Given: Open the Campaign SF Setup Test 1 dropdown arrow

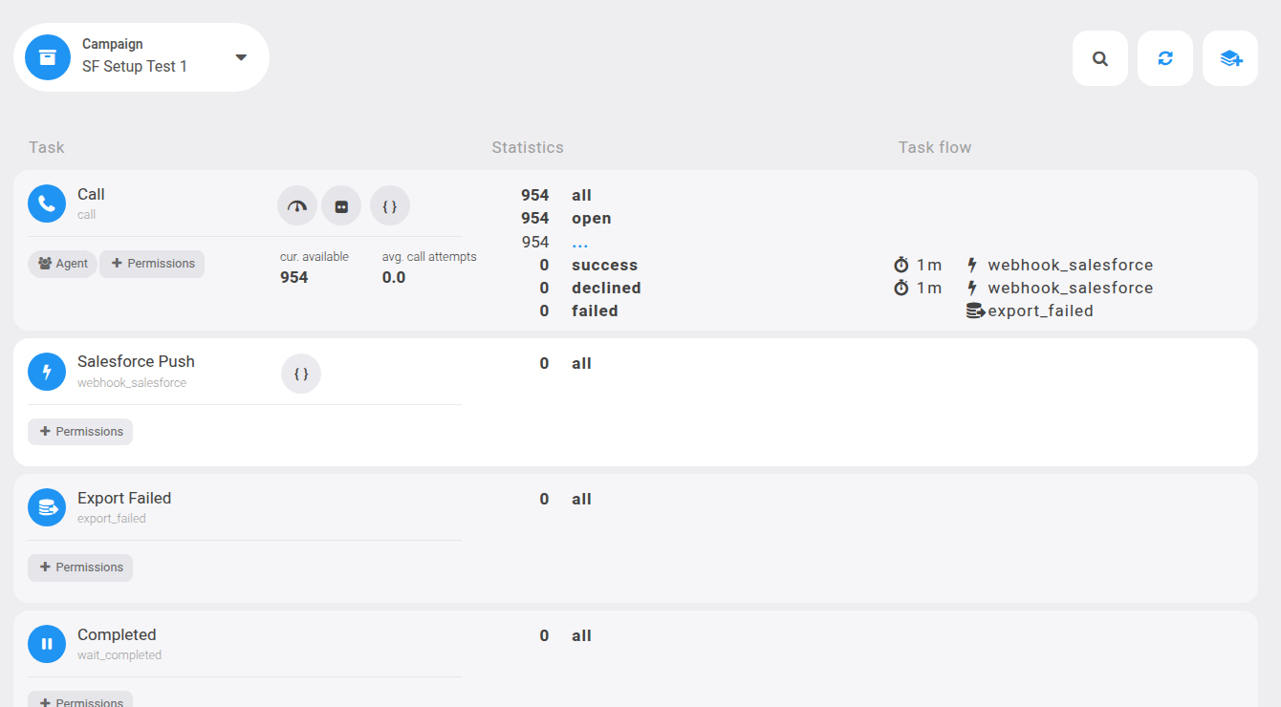Looking at the screenshot, I should click(241, 57).
